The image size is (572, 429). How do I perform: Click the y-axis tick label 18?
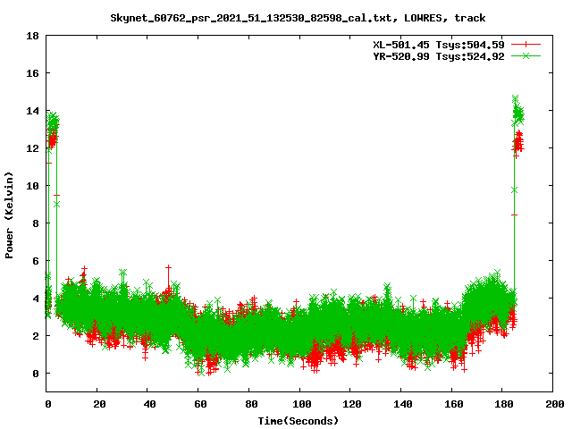tap(32, 36)
